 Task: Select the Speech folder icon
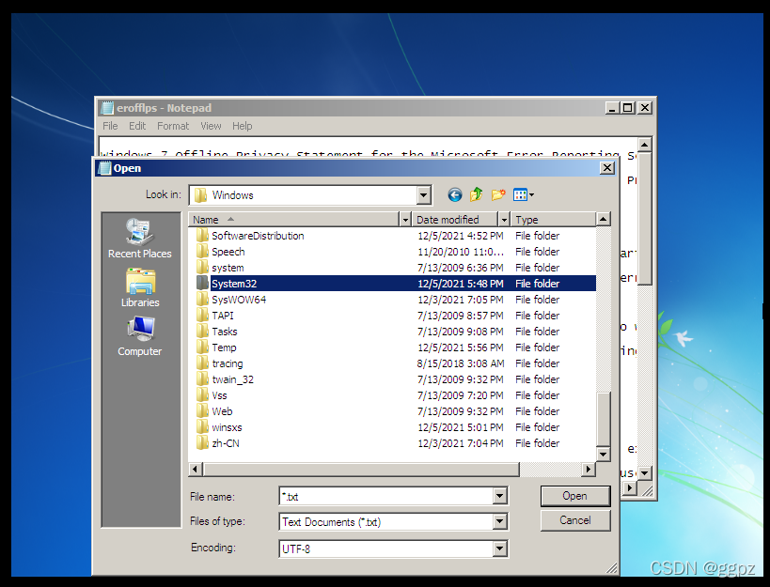point(202,252)
